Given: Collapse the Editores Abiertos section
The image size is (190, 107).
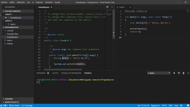Looking at the screenshot, I should point(18,11).
